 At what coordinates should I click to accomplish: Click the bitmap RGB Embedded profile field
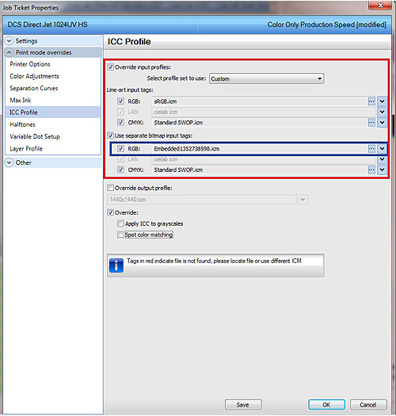tap(260, 149)
